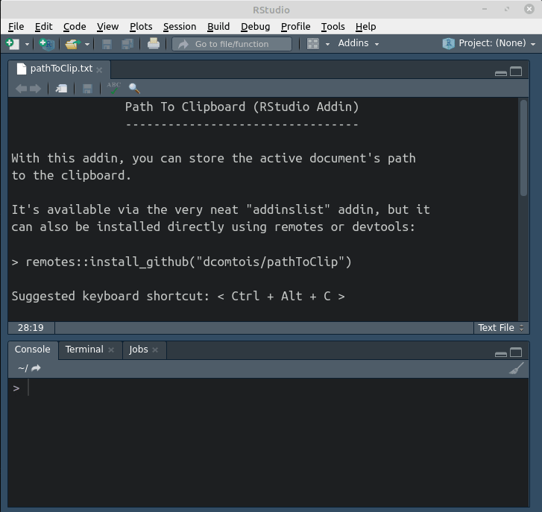Open the Plots menu
Viewport: 542px width, 512px height.
tap(141, 27)
